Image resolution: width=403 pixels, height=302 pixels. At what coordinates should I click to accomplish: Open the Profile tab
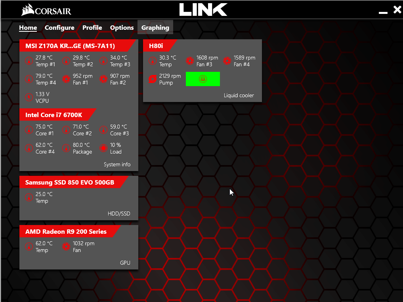[92, 27]
